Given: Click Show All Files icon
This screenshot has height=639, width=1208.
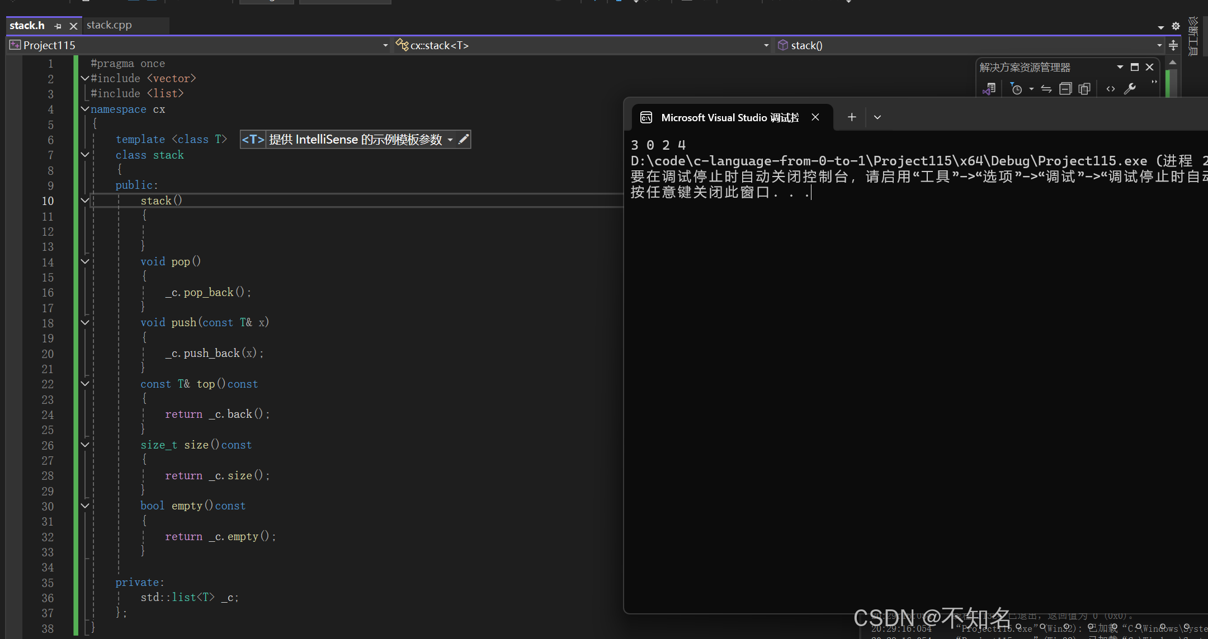Looking at the screenshot, I should pyautogui.click(x=1084, y=89).
